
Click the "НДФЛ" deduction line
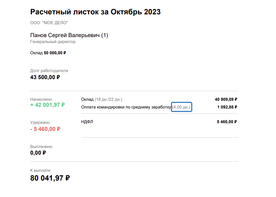[87, 122]
